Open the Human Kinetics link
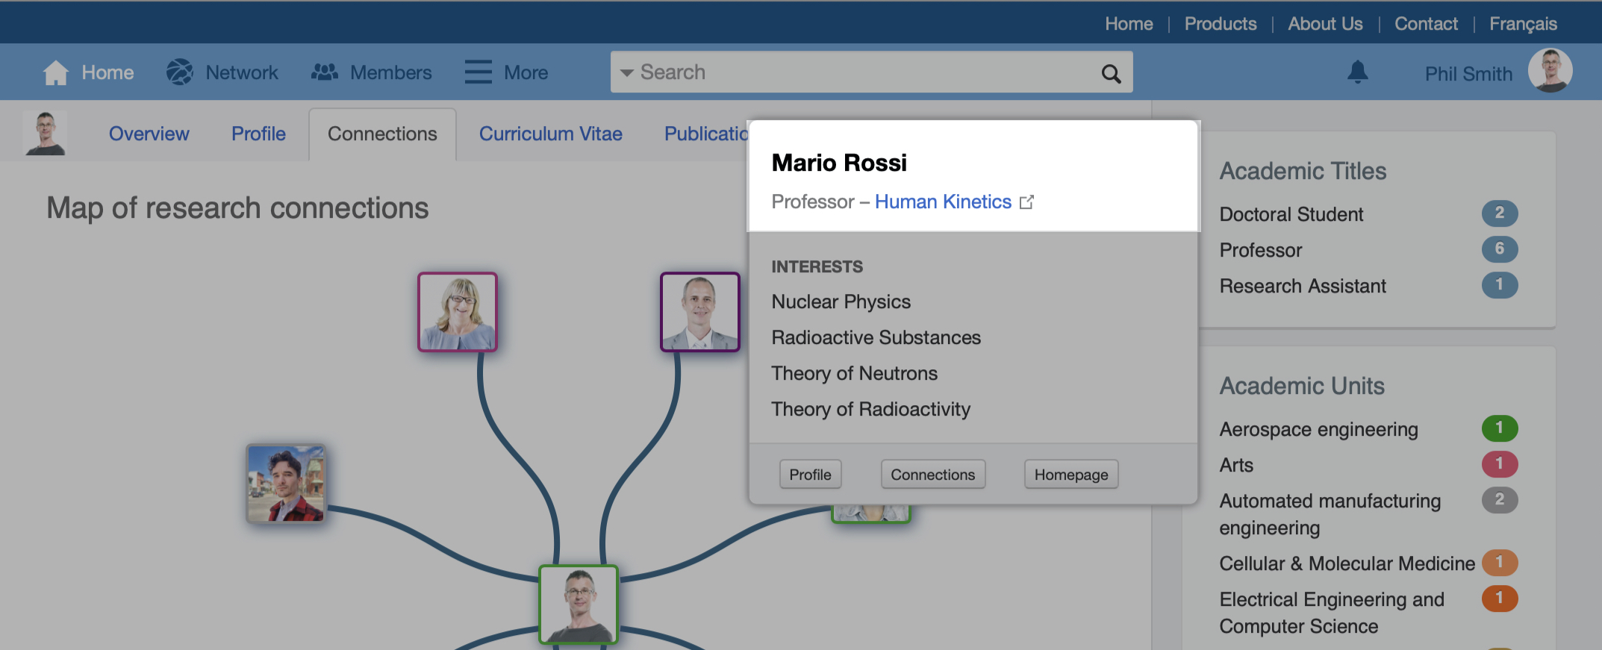 943,201
